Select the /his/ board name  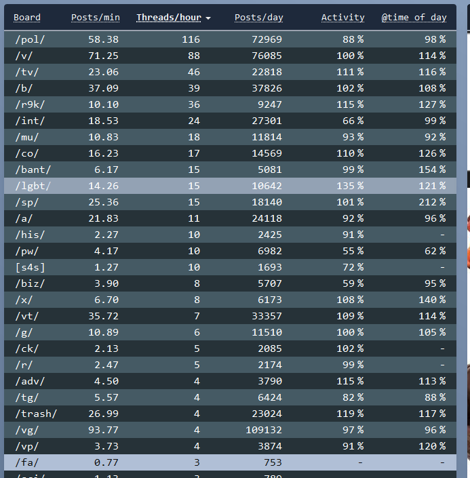click(30, 235)
